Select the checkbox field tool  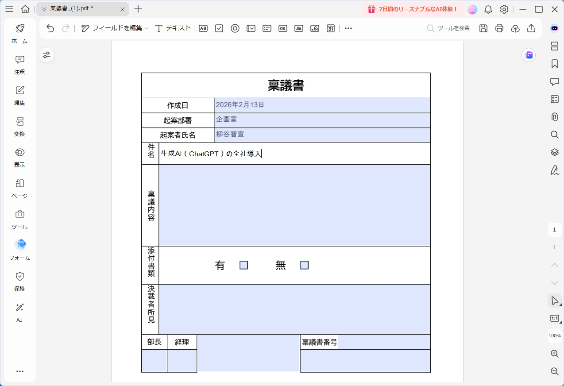(x=219, y=28)
